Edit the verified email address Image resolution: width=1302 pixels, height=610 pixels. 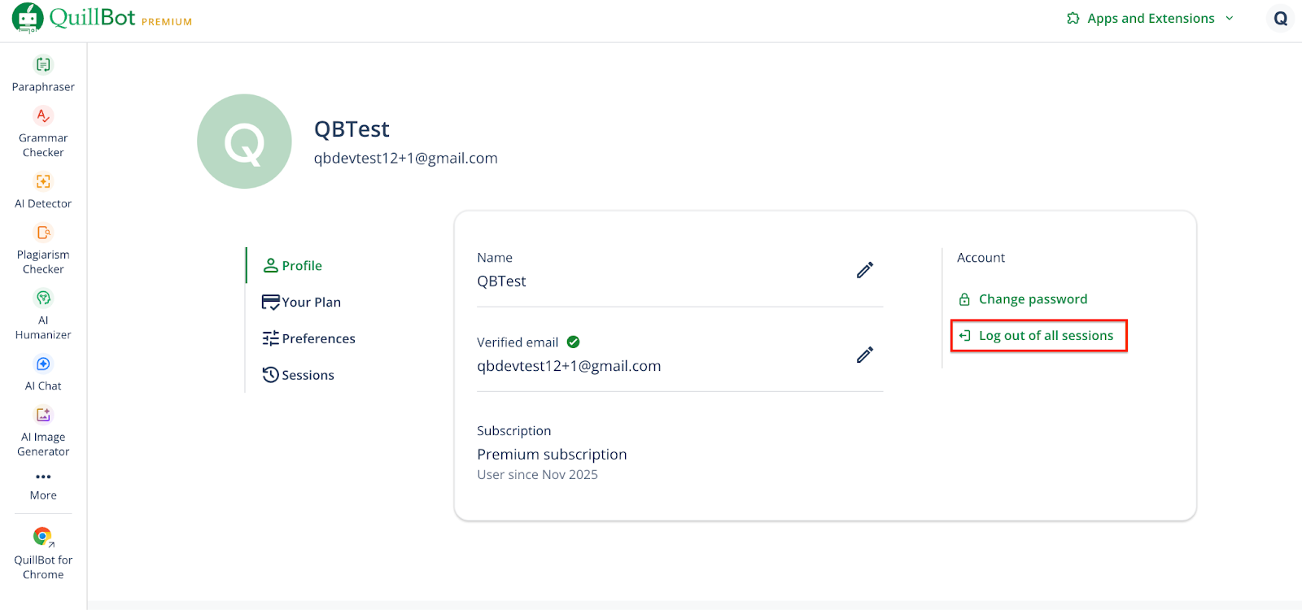[x=865, y=355]
